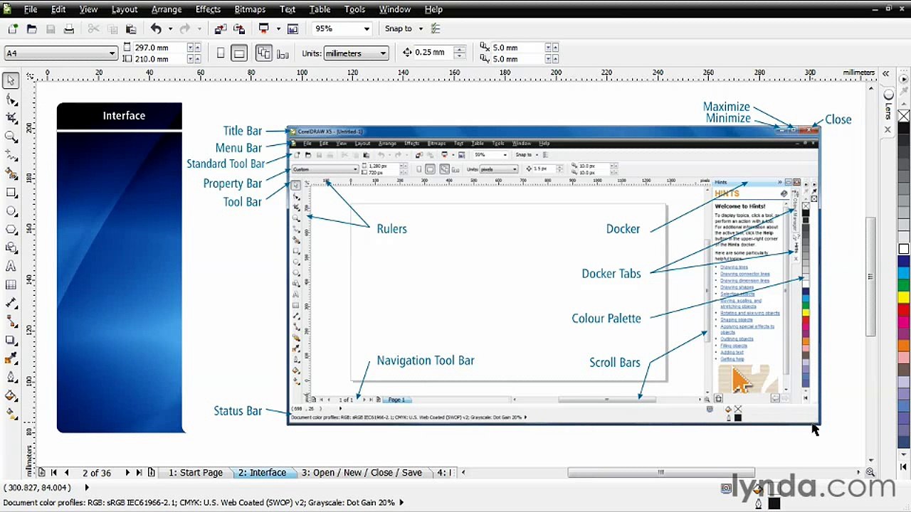Collapse the docker with double arrow

(886, 73)
